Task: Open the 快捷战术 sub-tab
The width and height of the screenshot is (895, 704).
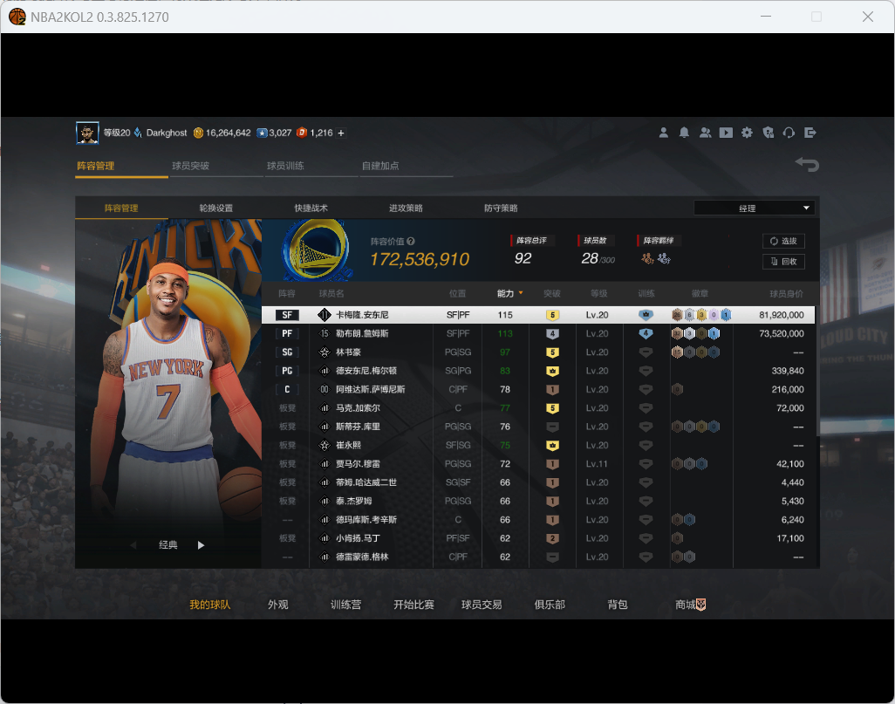Action: [311, 208]
